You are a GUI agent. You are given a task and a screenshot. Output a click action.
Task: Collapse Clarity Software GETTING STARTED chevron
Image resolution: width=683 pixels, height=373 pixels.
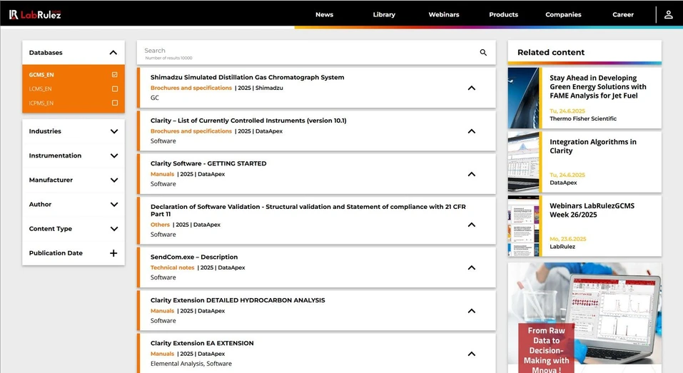click(x=471, y=174)
